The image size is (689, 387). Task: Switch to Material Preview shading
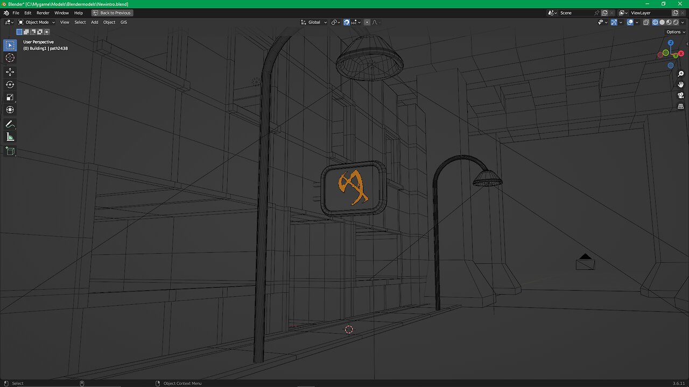(669, 22)
